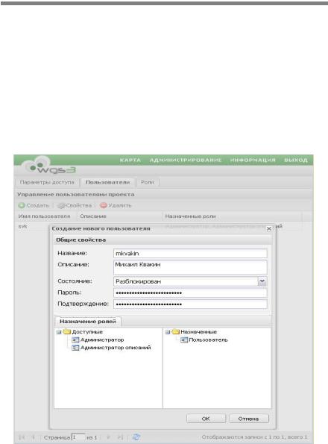Select the Администратор описаний role
Viewport: 328px width, 444px height.
[116, 348]
